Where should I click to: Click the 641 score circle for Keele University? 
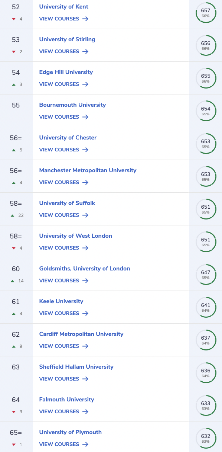[206, 307]
